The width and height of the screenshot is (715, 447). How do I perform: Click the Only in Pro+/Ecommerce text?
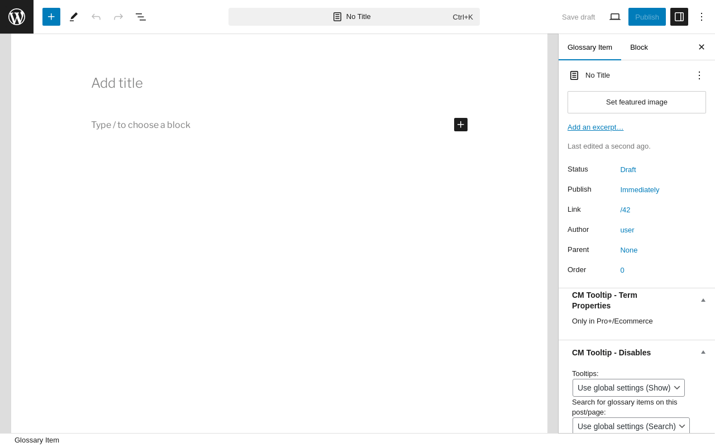[612, 321]
